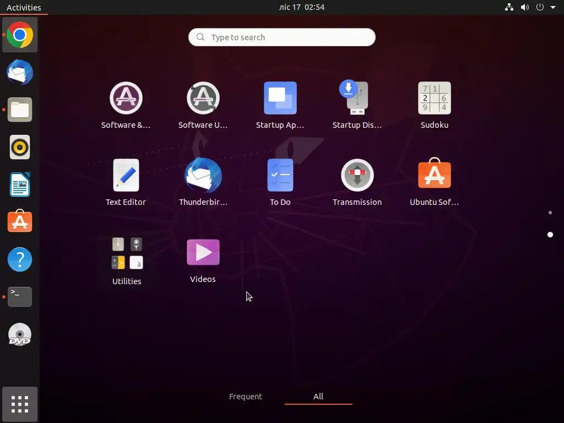Select the All tab
Image resolution: width=564 pixels, height=423 pixels.
tap(318, 397)
